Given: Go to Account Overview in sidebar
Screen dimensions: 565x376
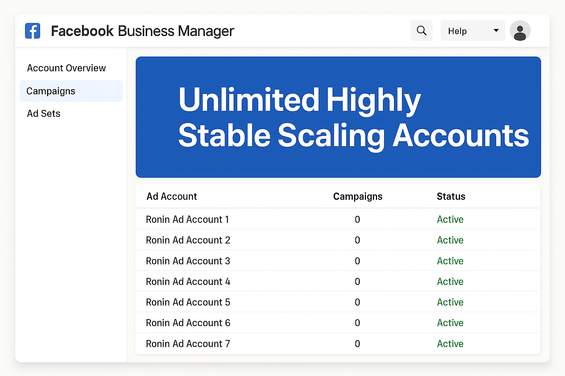Looking at the screenshot, I should pos(66,68).
